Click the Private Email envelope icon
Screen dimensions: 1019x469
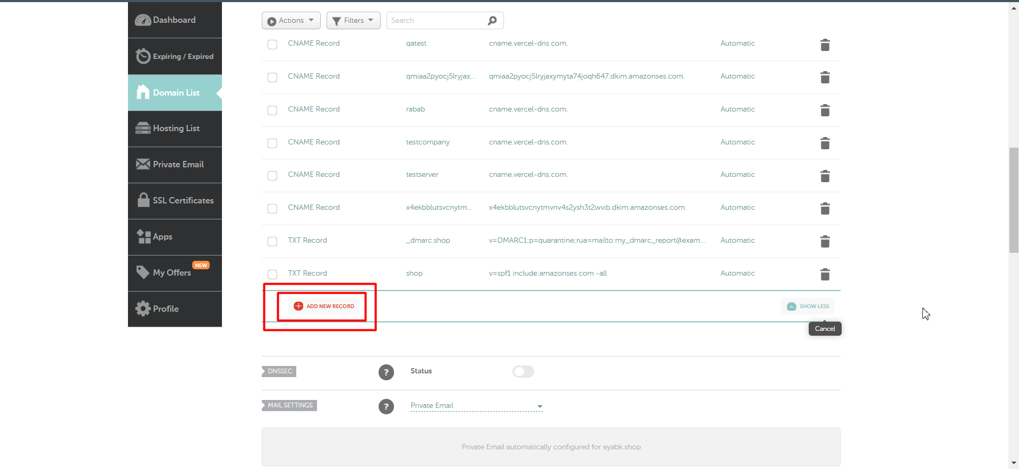coord(143,164)
